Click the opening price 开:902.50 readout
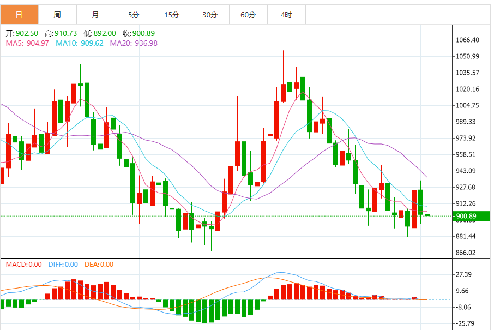Viewport: 494px width, 330px height. (23, 33)
